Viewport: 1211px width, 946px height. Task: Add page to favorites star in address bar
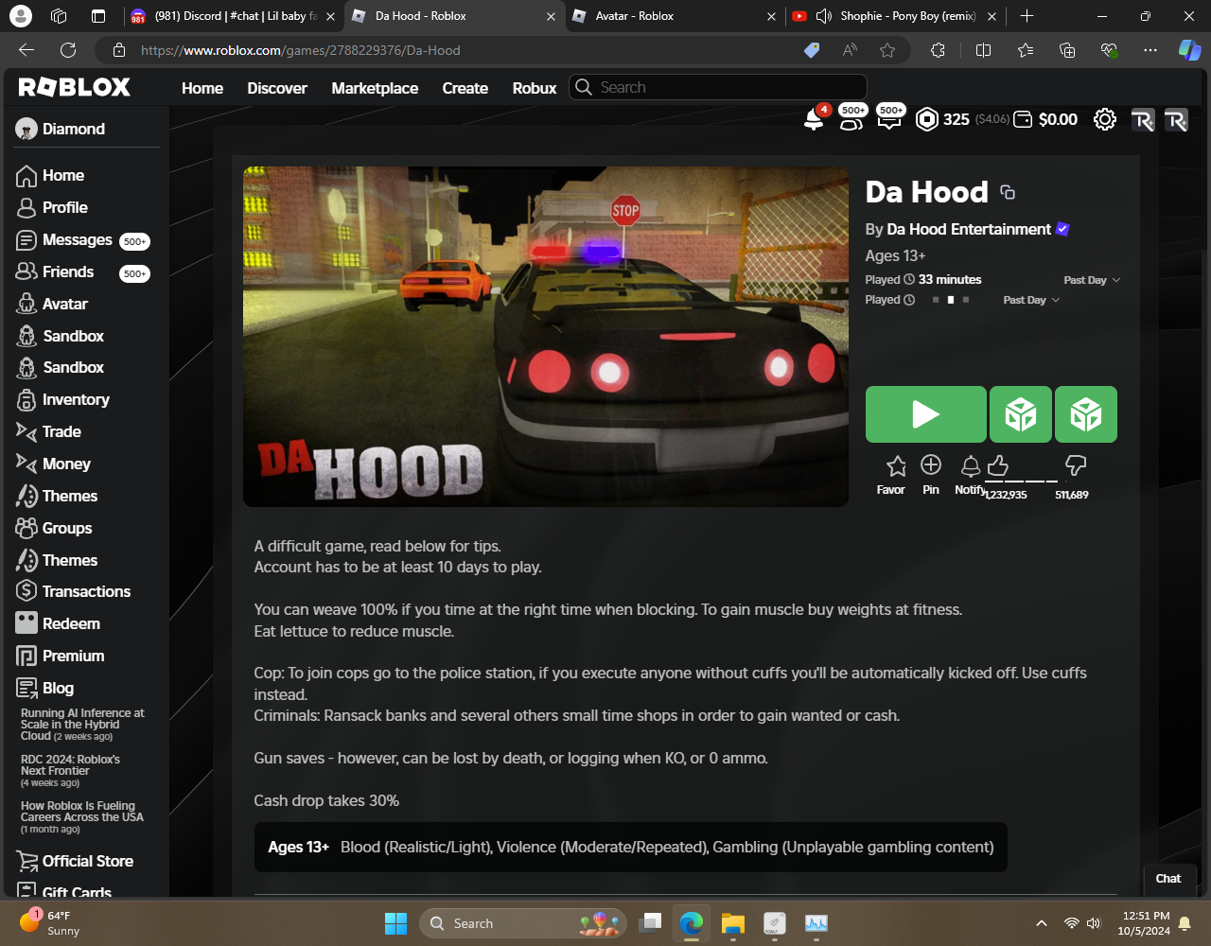coord(886,50)
